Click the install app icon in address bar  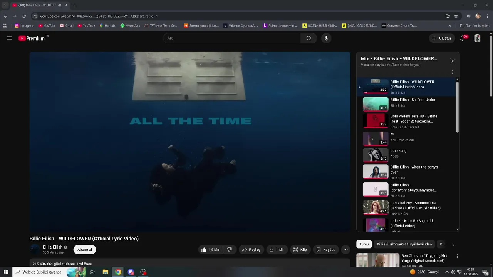coord(448,16)
